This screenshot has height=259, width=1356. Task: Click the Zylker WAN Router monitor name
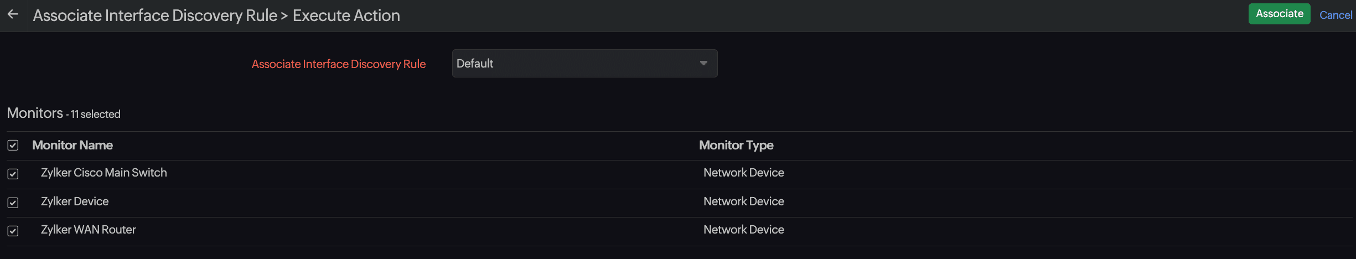coord(88,230)
